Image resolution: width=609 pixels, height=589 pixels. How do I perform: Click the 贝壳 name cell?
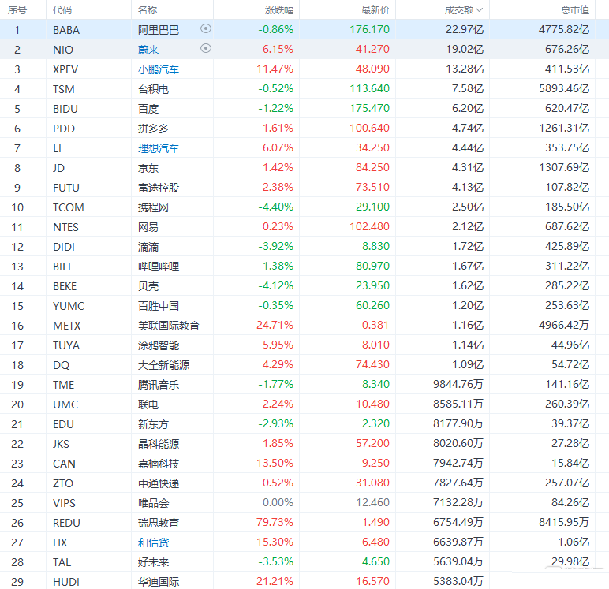148,286
